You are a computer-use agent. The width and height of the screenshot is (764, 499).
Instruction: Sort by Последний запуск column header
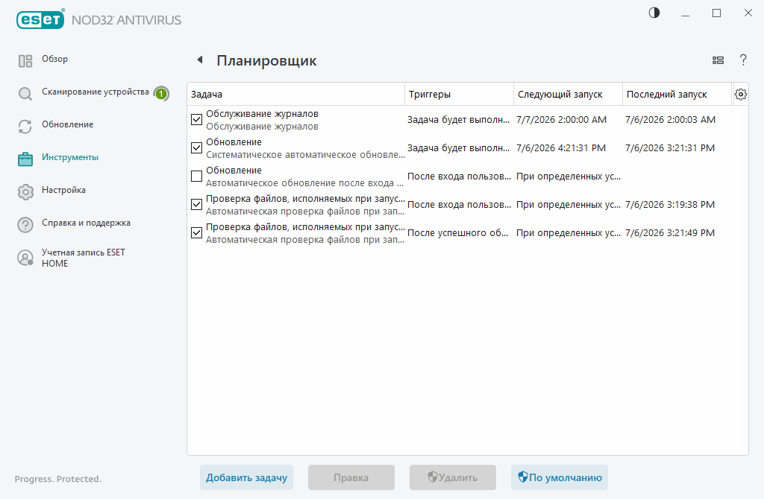[677, 95]
